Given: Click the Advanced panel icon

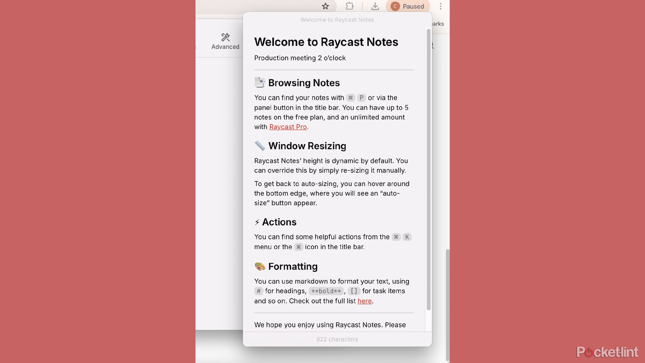Looking at the screenshot, I should (225, 37).
